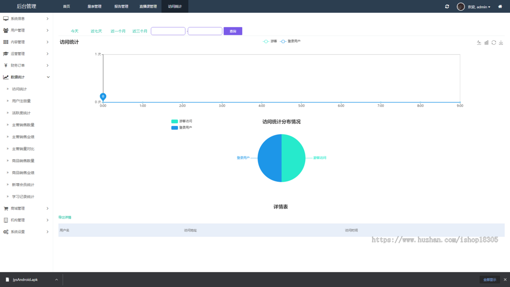510x287 pixels.
Task: Click the purple 查询 button
Action: coord(233,31)
